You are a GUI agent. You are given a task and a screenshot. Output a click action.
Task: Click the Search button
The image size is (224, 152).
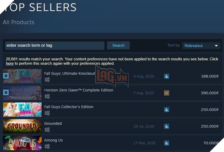pyautogui.click(x=118, y=46)
